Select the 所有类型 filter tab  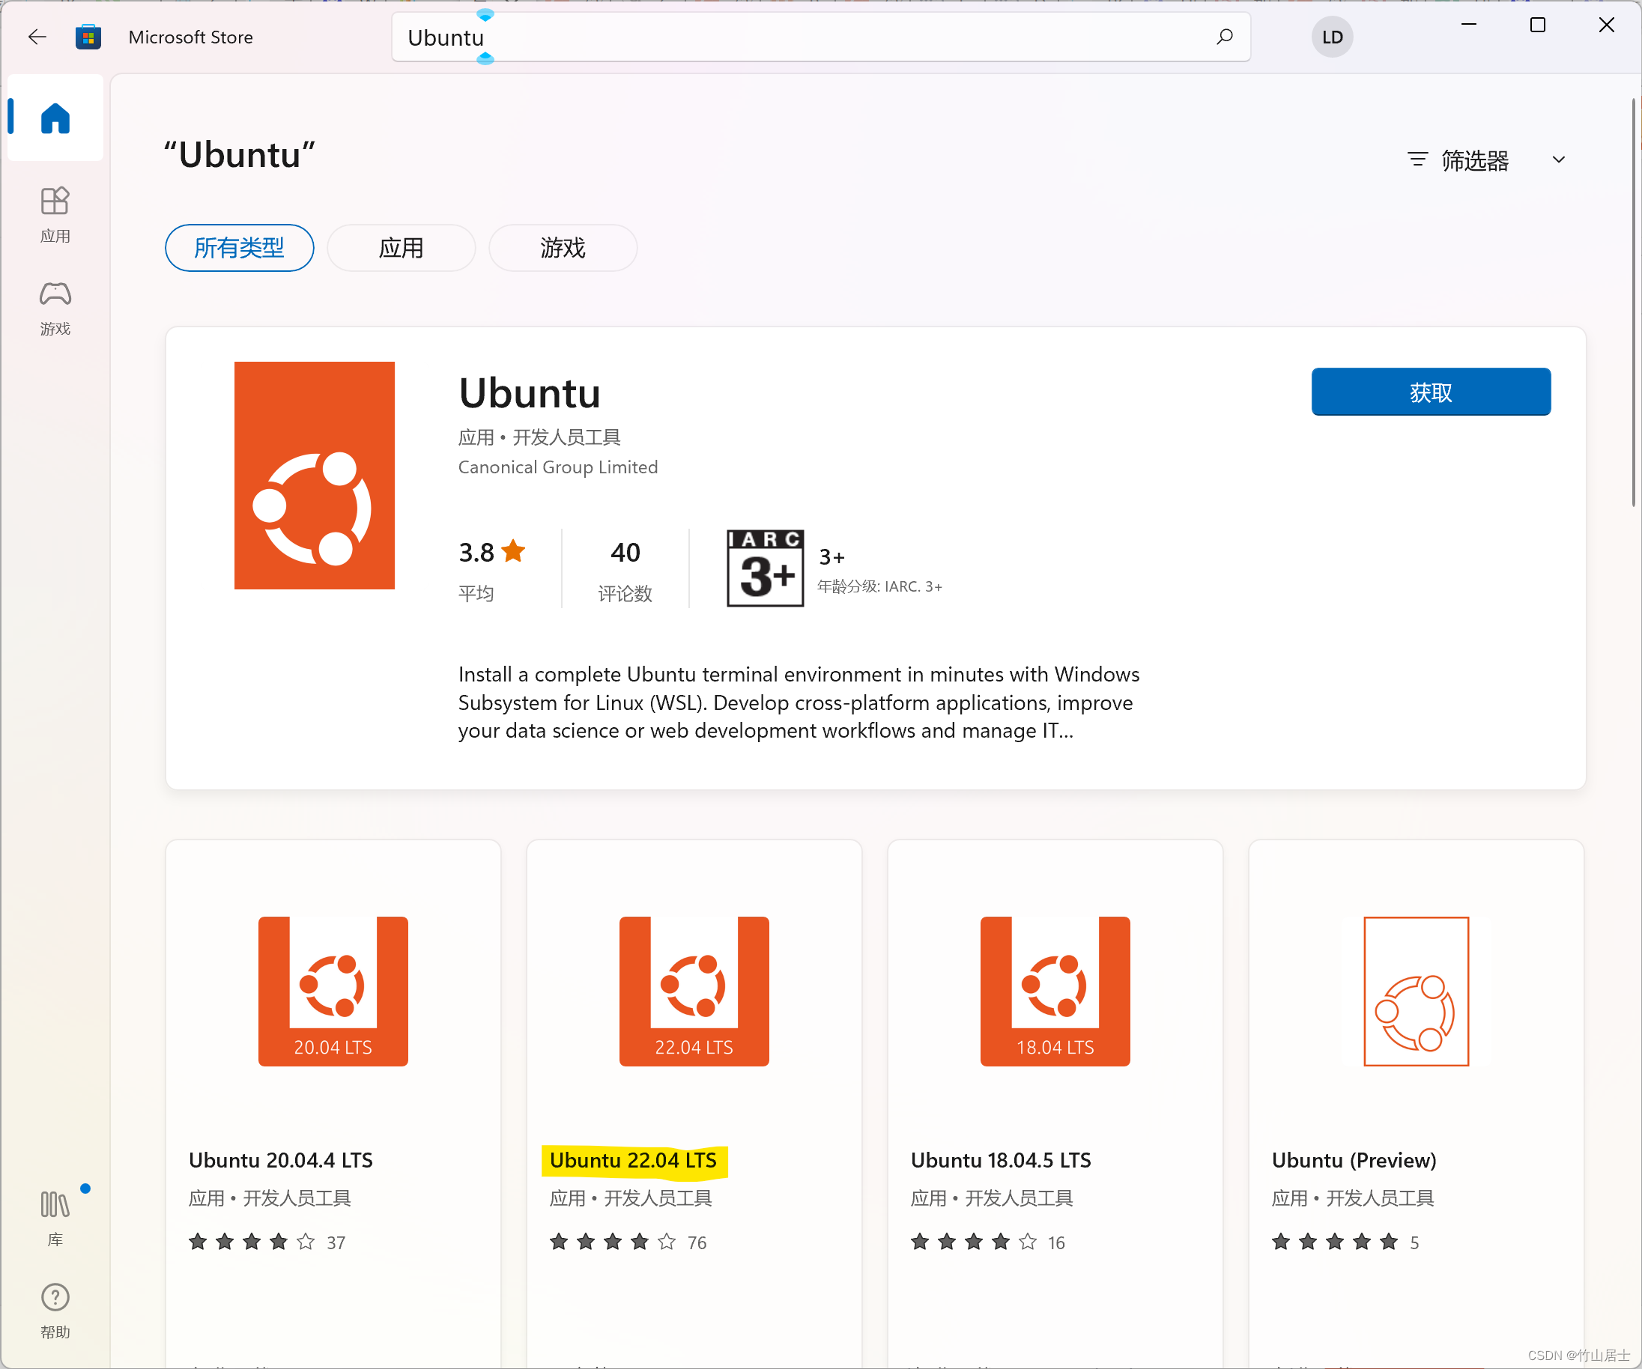tap(239, 248)
